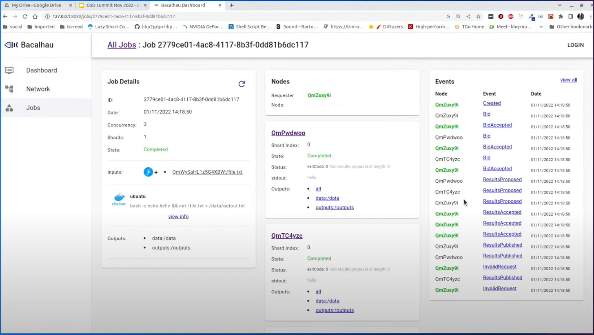Open Dashboard in the sidebar
This screenshot has width=594, height=335.
42,70
